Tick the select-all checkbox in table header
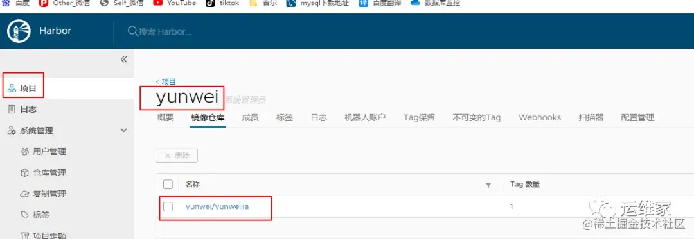The height and width of the screenshot is (239, 694). click(x=168, y=185)
